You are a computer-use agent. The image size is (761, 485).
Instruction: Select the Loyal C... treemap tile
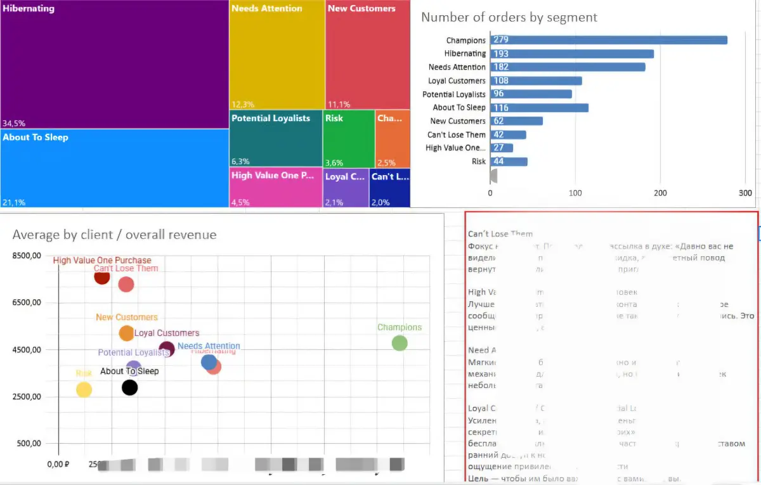point(346,188)
